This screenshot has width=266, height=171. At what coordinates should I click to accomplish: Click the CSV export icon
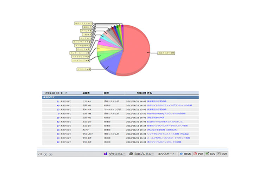(x=219, y=154)
